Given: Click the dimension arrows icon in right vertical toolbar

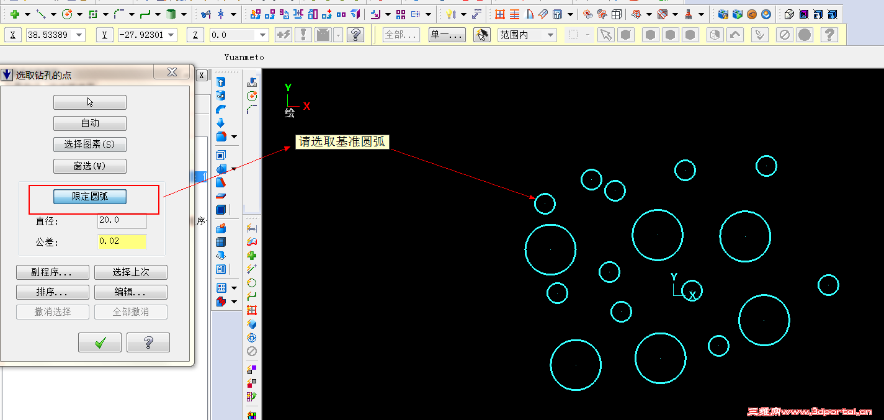Looking at the screenshot, I should coord(251,228).
